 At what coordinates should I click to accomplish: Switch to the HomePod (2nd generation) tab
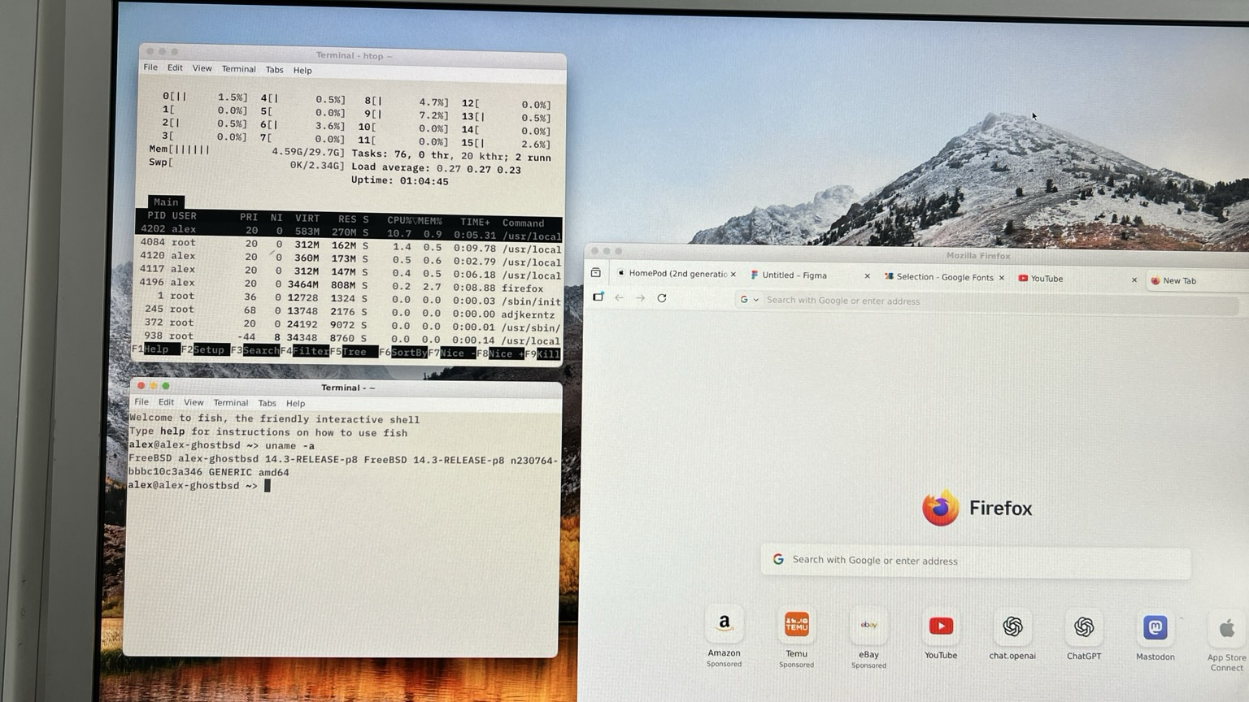(676, 274)
